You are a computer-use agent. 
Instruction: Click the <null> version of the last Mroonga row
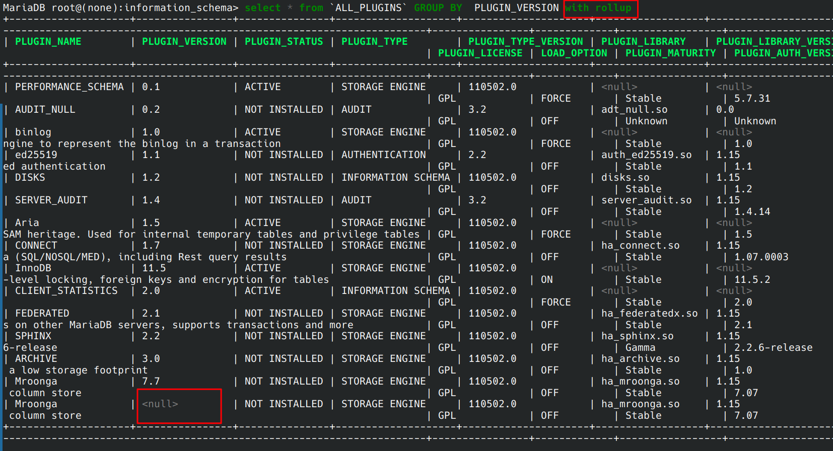[160, 404]
